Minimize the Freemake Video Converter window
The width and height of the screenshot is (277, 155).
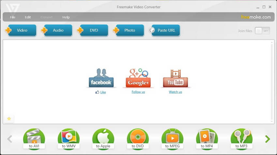coord(258,7)
